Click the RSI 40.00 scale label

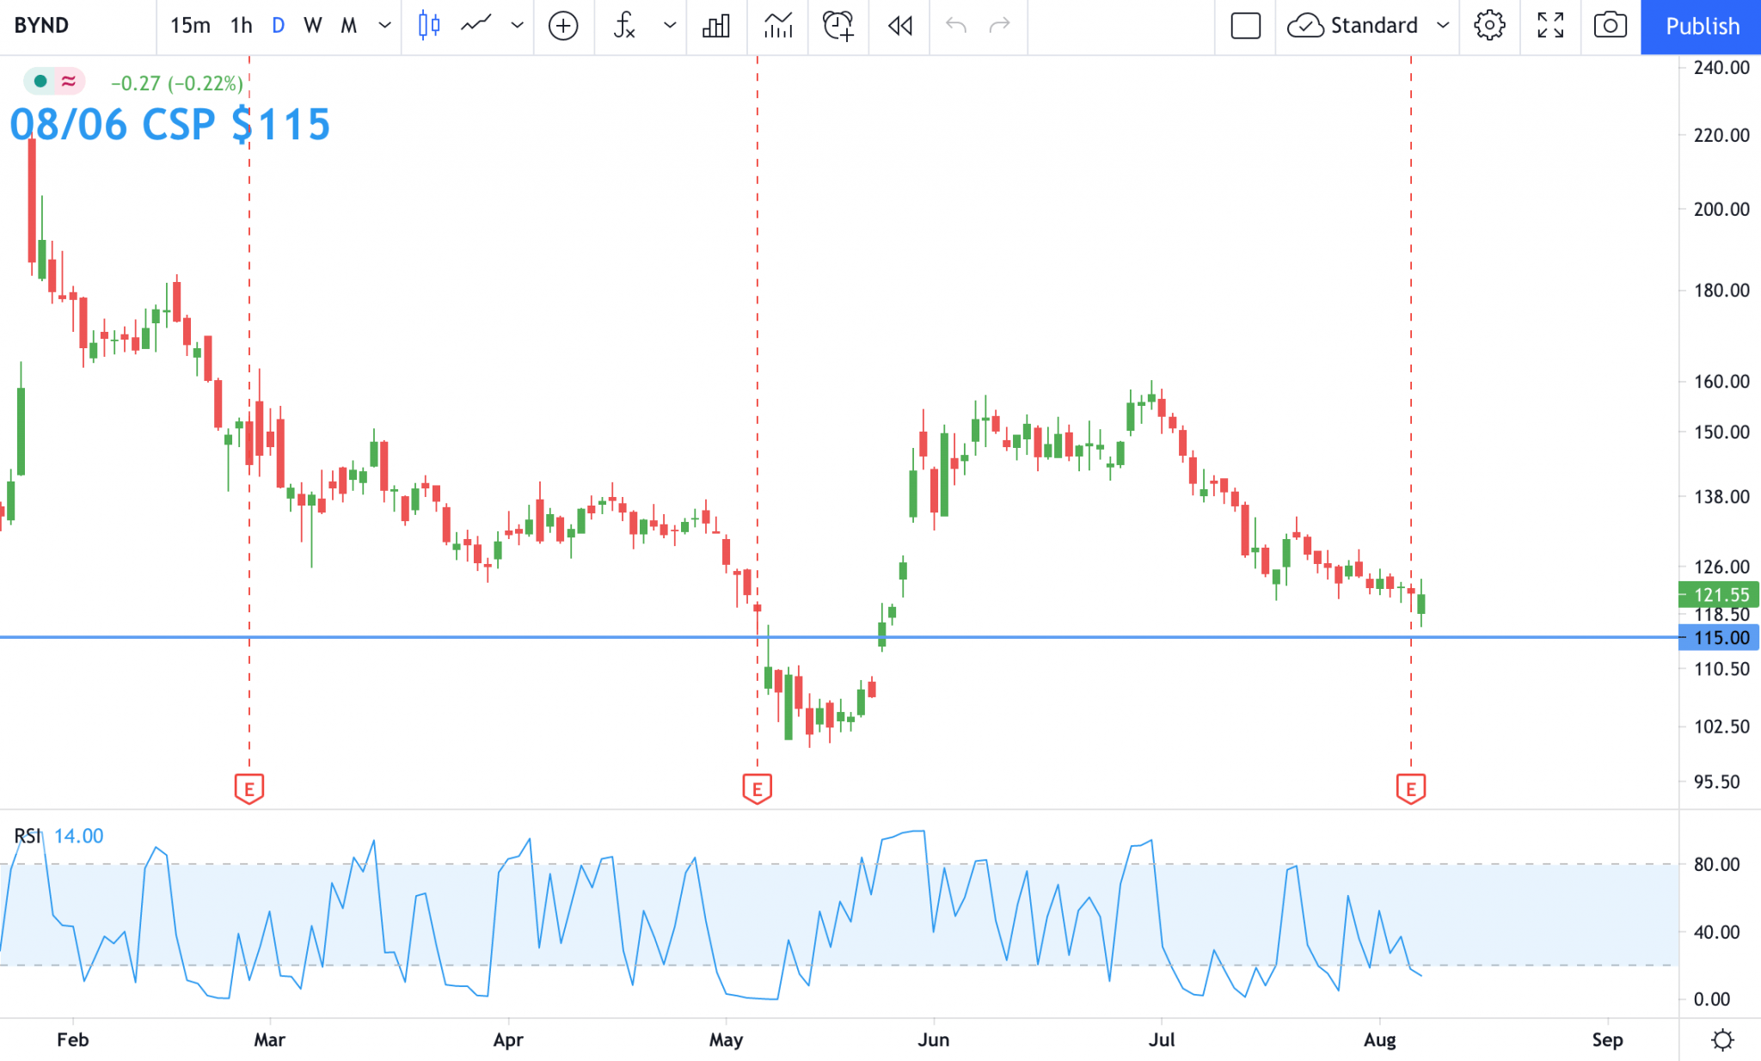click(1716, 932)
